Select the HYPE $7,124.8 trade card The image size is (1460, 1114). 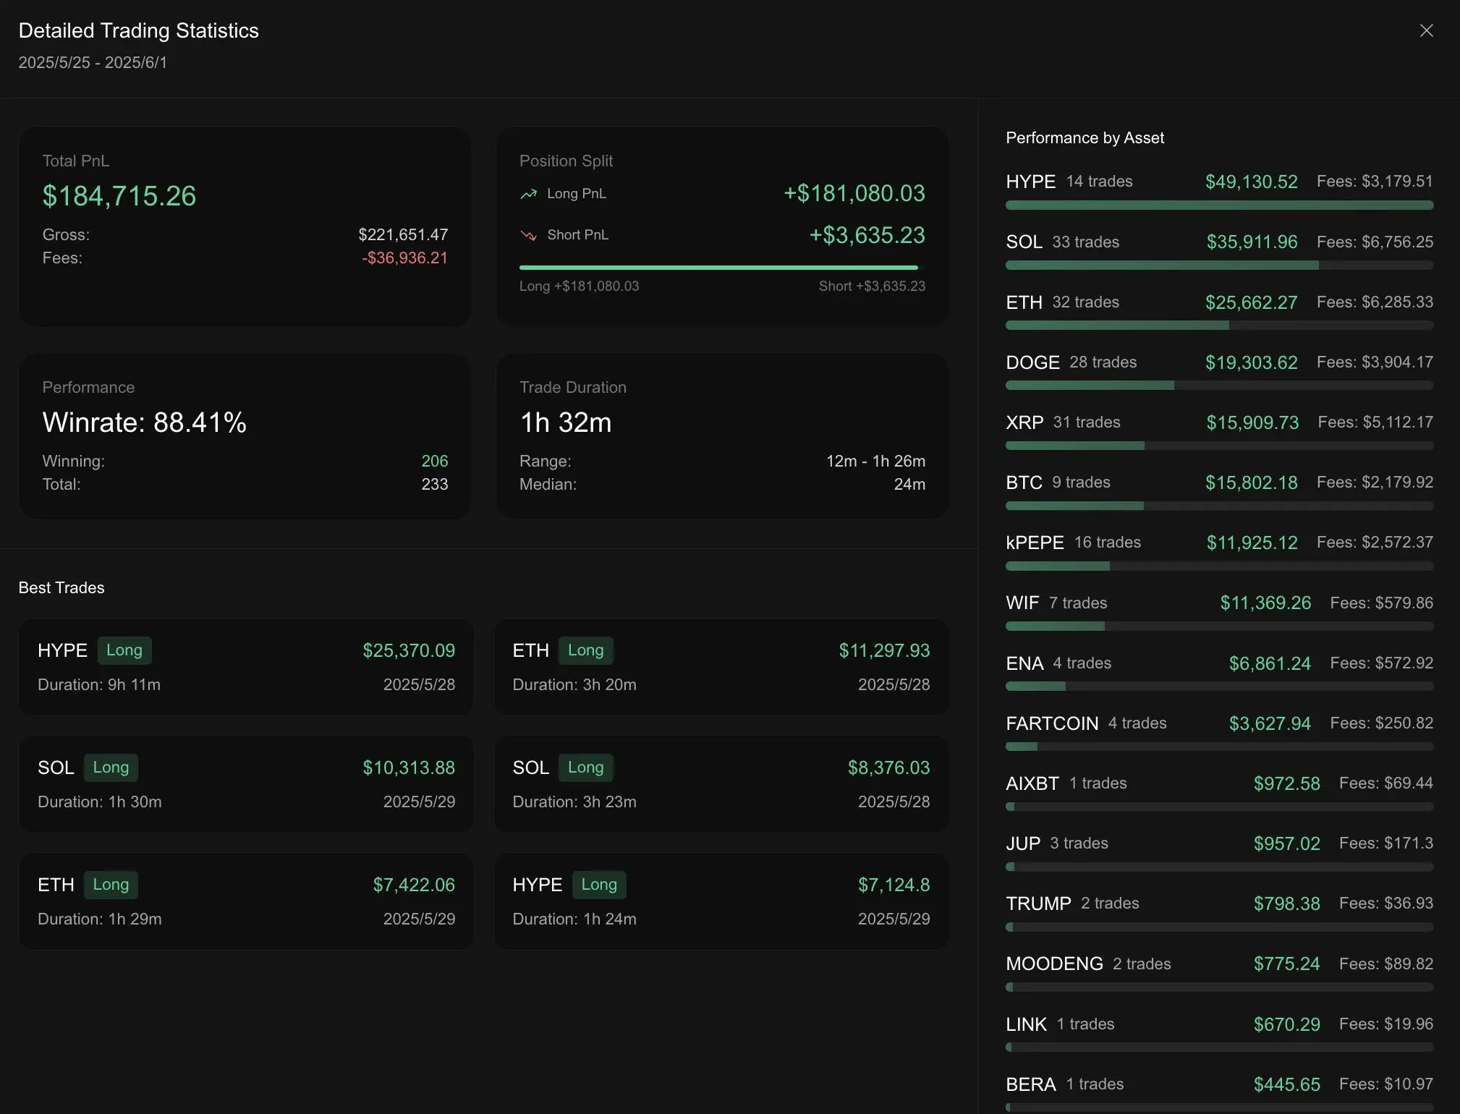pyautogui.click(x=721, y=901)
